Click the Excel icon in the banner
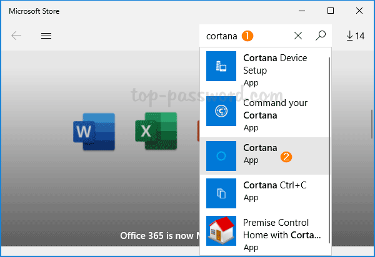This screenshot has width=375, height=257. [156, 132]
